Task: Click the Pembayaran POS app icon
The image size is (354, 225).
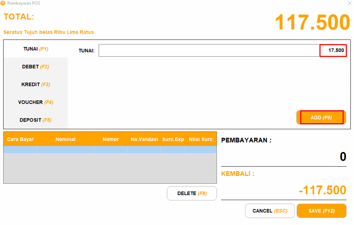Action: pyautogui.click(x=3, y=3)
